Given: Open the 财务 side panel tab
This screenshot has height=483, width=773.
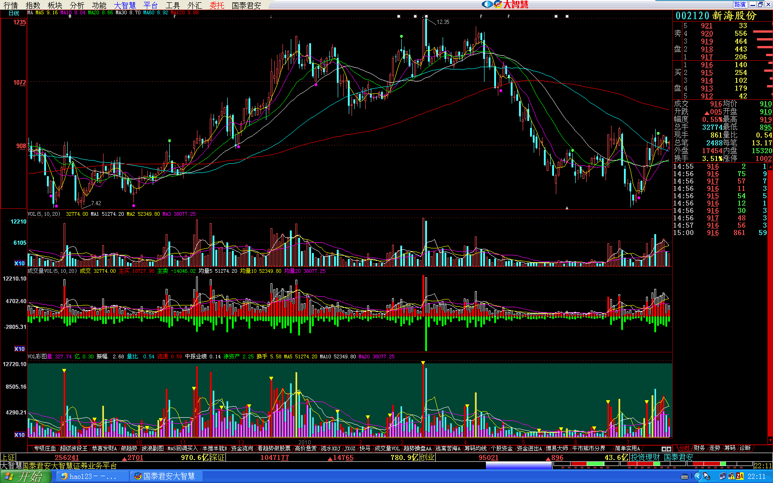Looking at the screenshot, I should click(x=699, y=448).
